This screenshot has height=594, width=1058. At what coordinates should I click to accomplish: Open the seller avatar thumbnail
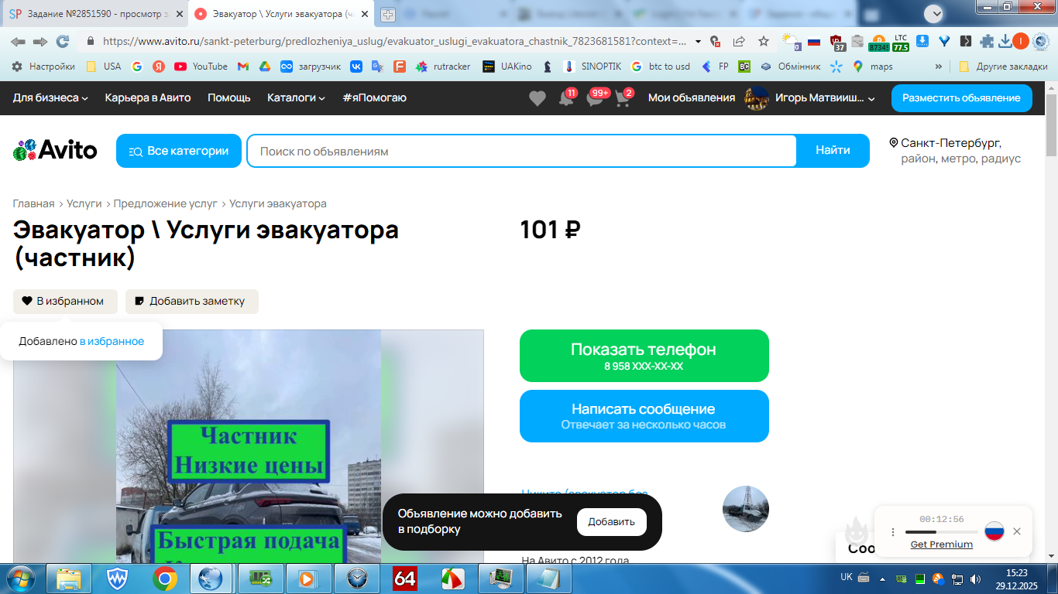[746, 509]
